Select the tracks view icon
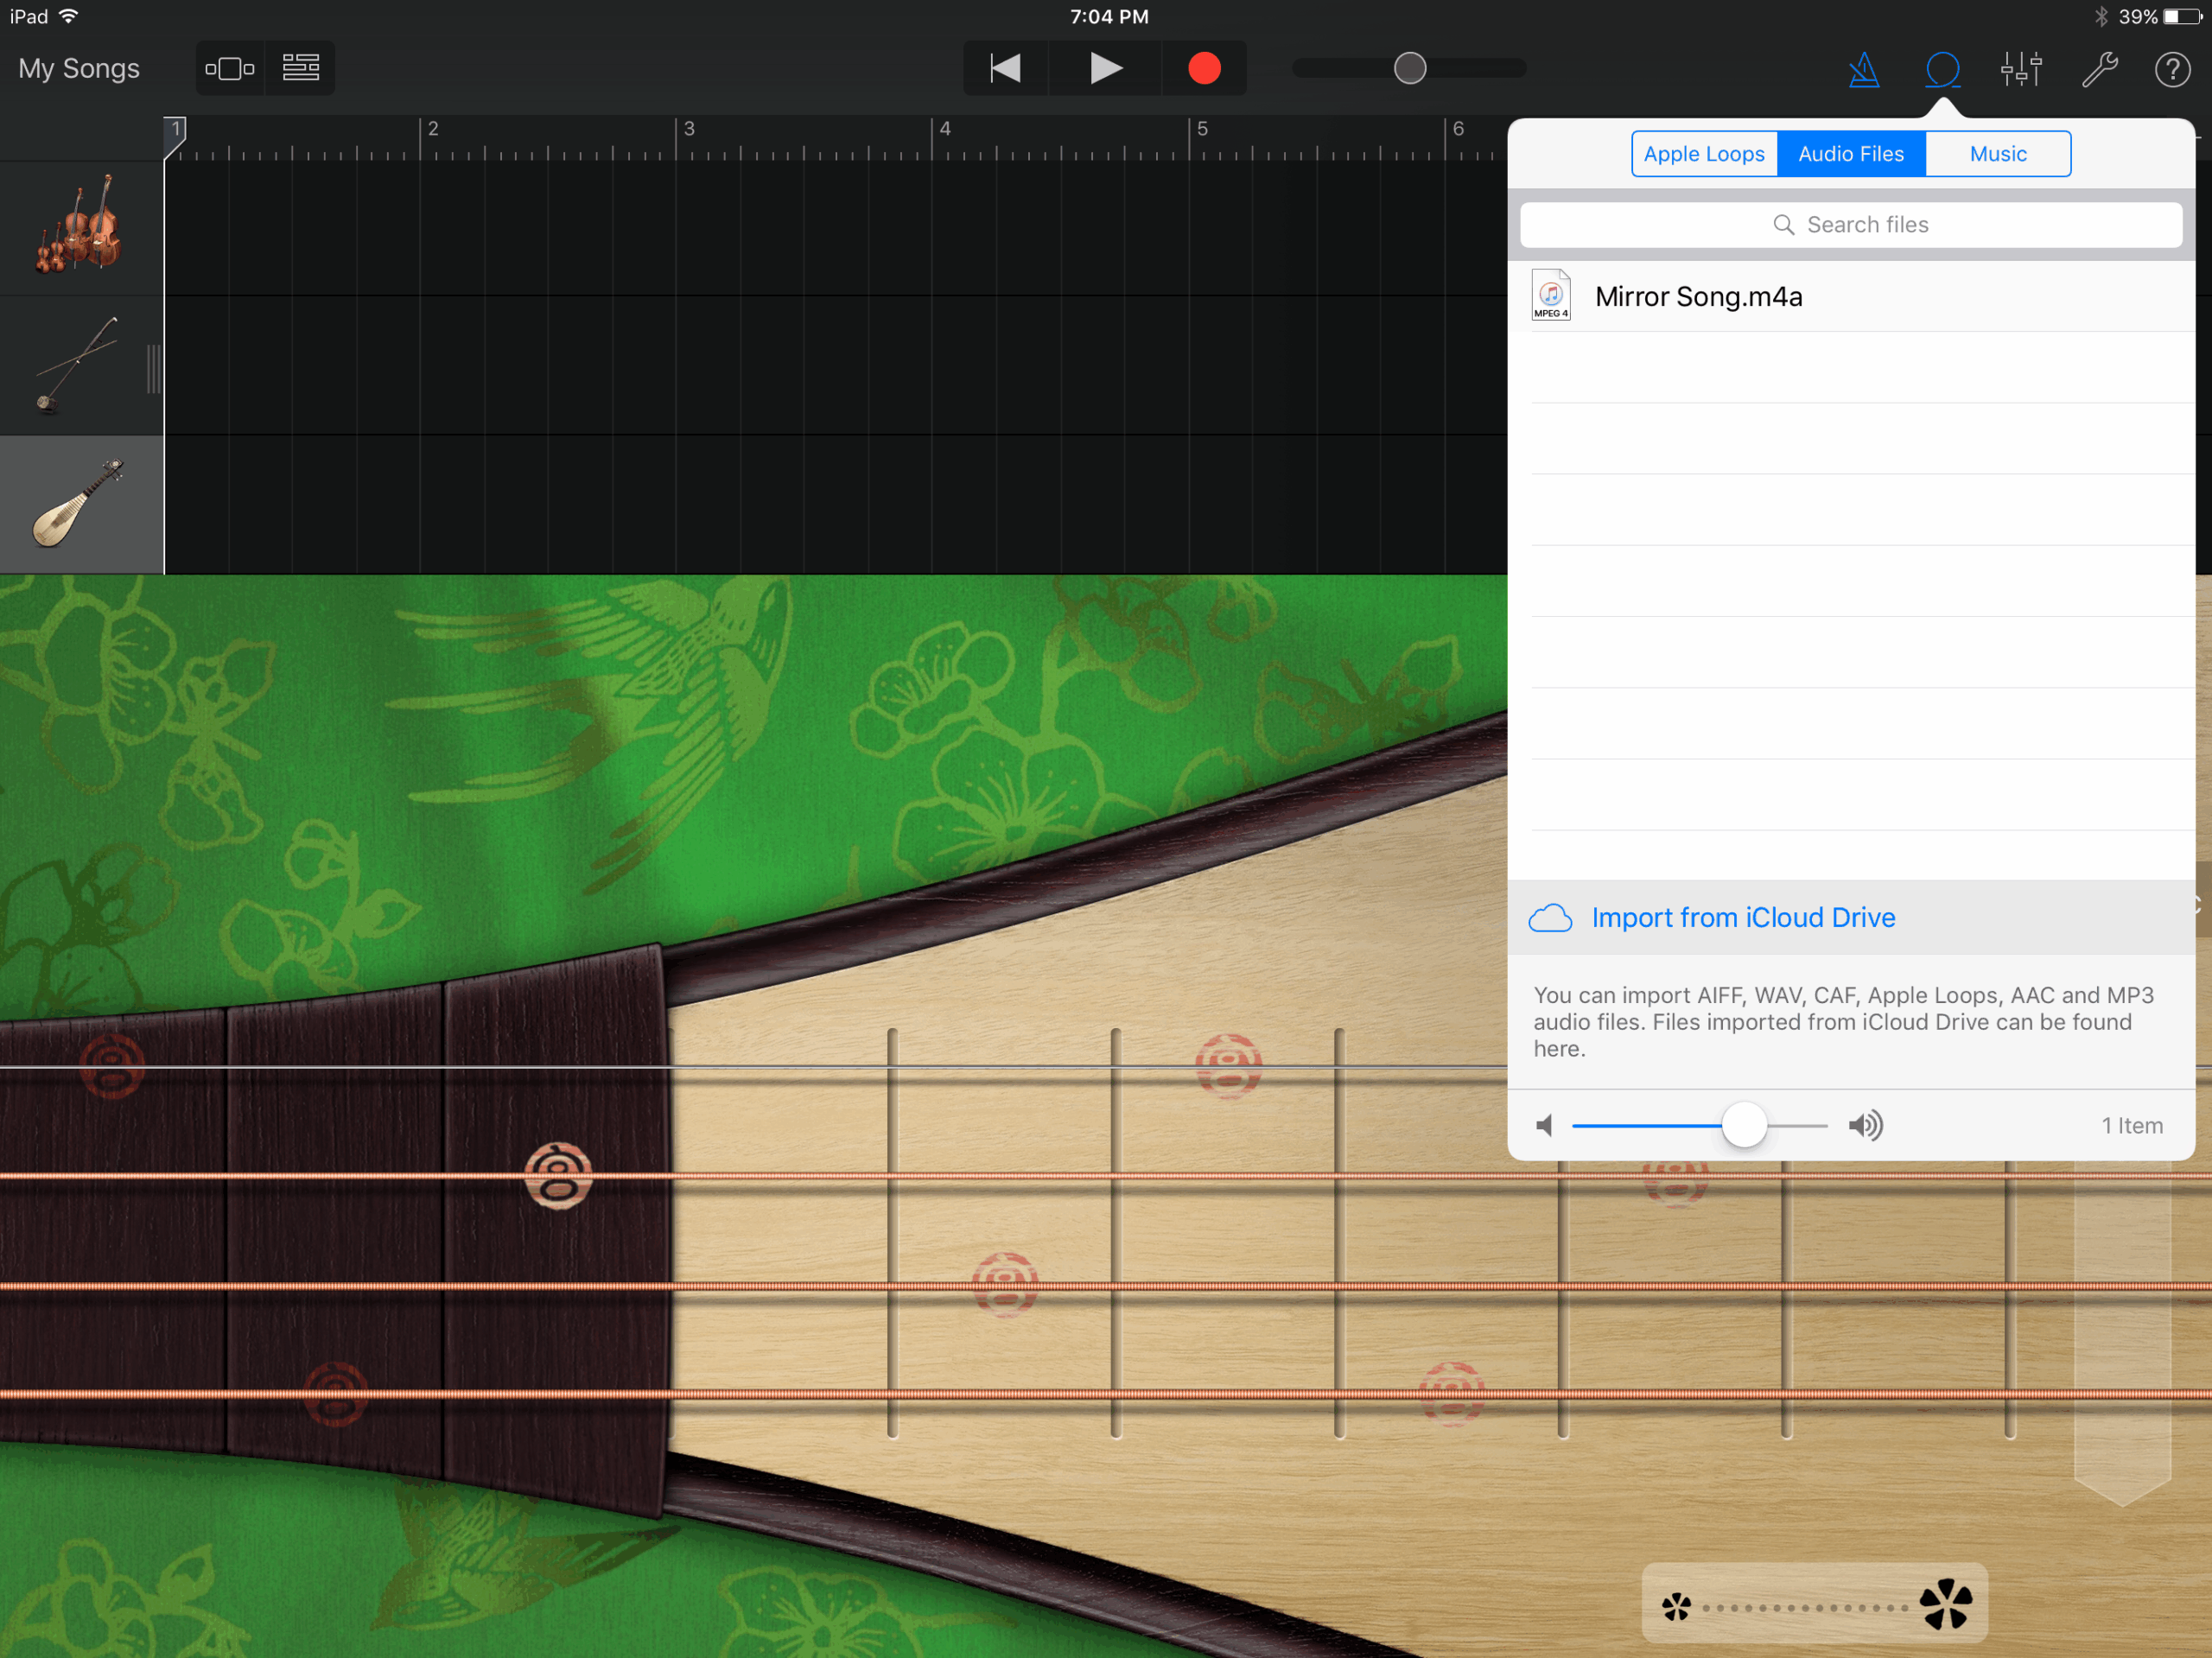This screenshot has height=1658, width=2212. (300, 68)
